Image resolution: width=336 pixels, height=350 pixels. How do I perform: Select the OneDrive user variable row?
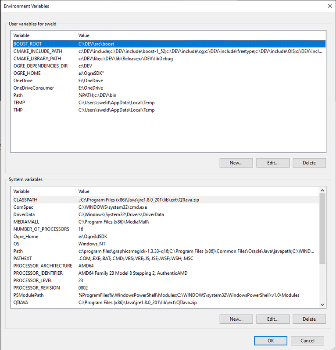tap(169, 80)
